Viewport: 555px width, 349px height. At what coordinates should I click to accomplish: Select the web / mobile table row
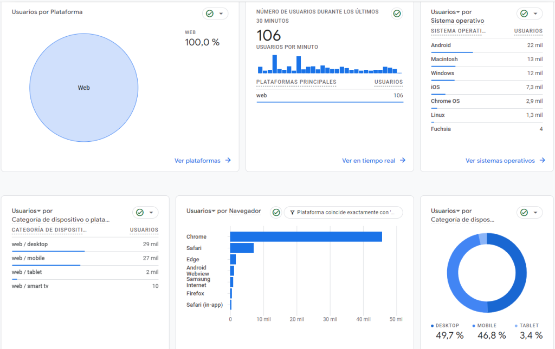85,258
